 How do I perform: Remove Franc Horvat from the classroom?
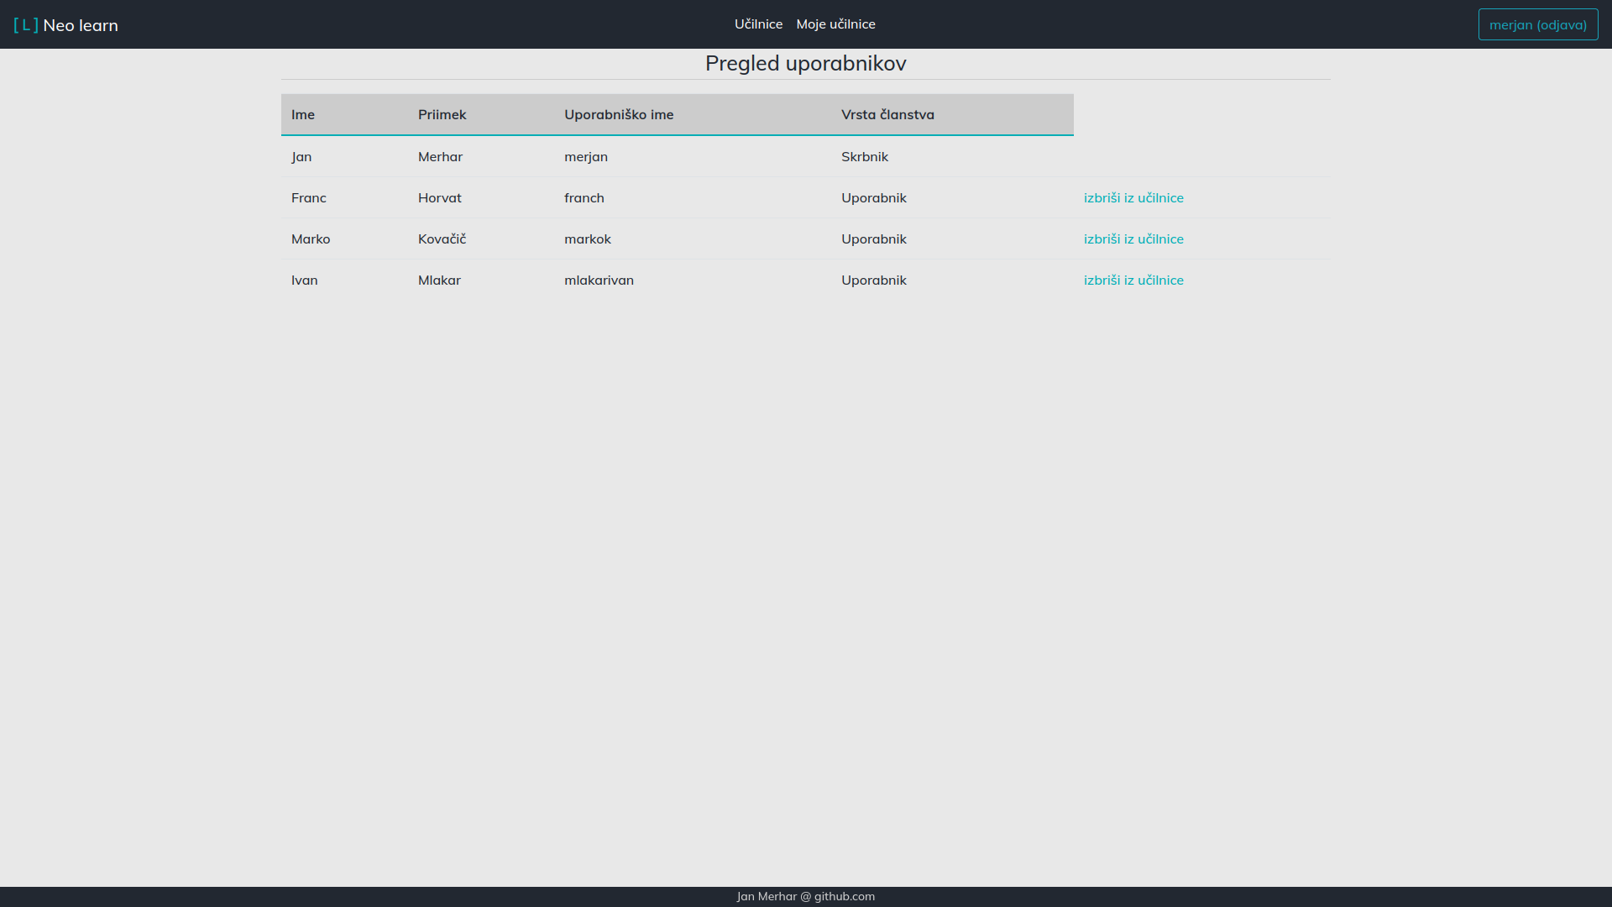(1133, 198)
